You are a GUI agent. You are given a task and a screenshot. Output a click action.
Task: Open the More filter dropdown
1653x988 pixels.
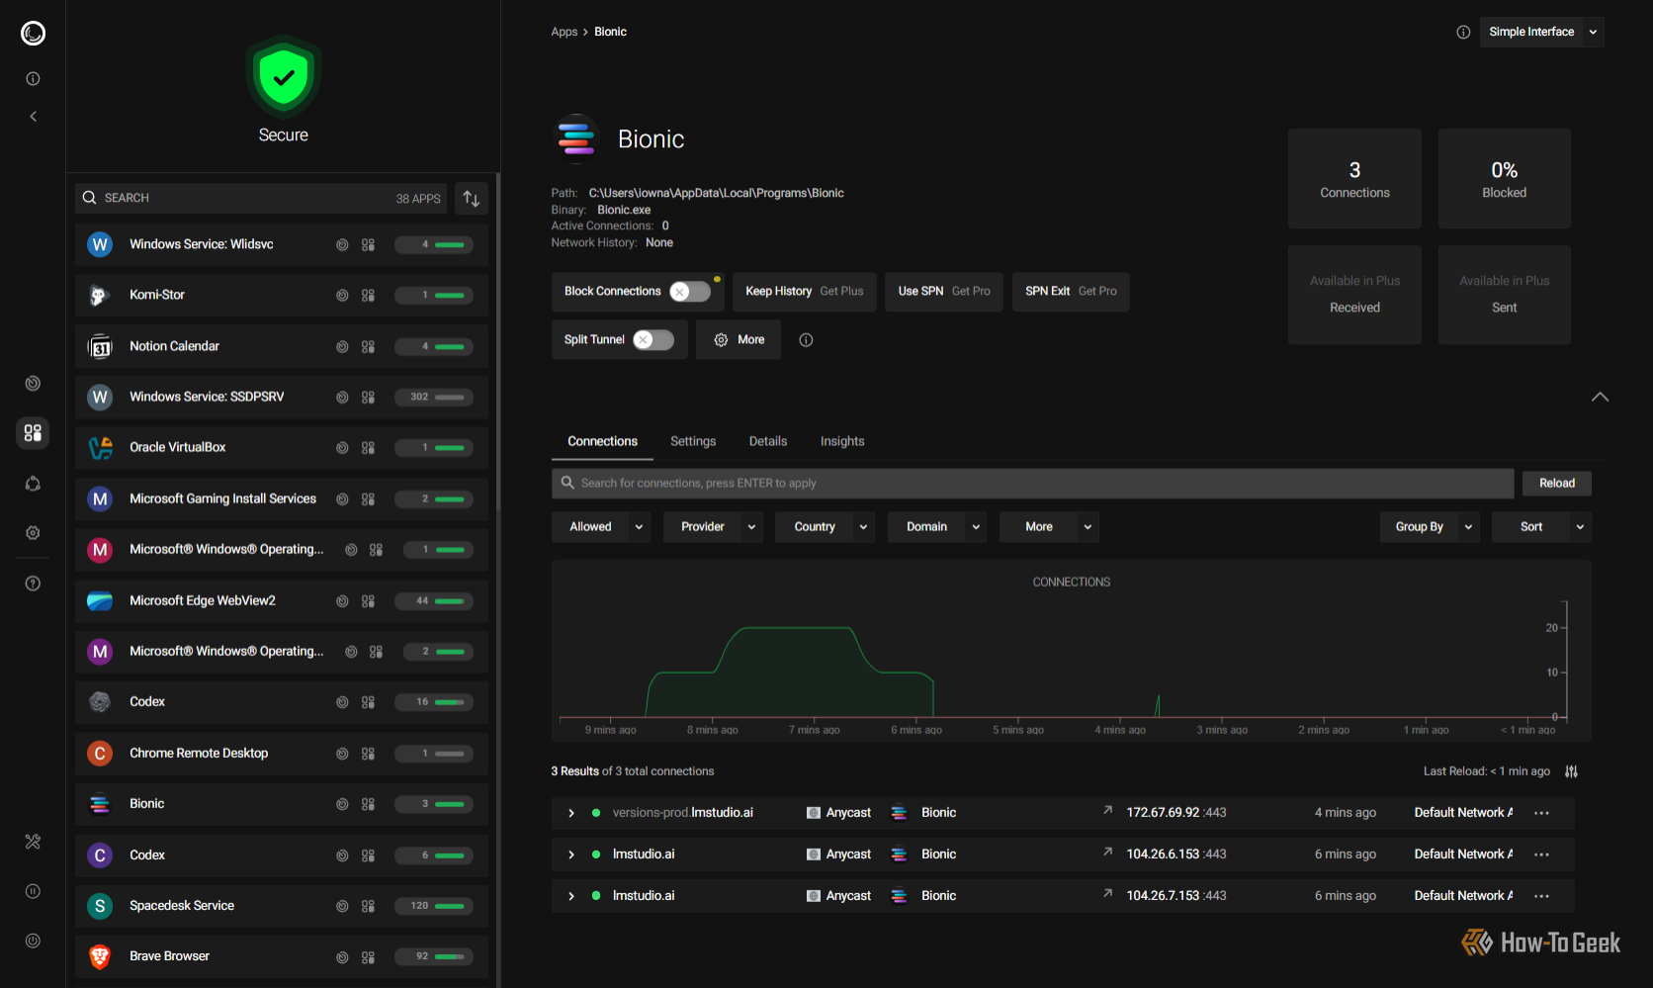click(1049, 527)
